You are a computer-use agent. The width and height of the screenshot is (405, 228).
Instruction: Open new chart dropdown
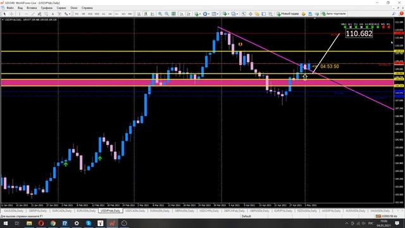(226, 14)
